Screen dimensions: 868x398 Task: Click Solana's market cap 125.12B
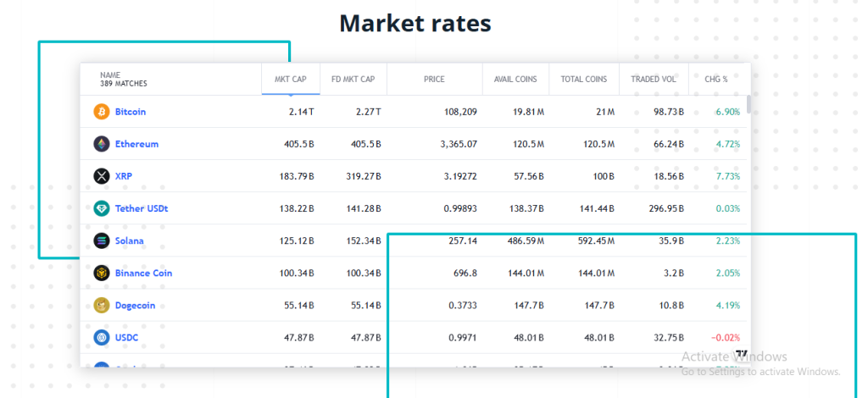coord(298,240)
